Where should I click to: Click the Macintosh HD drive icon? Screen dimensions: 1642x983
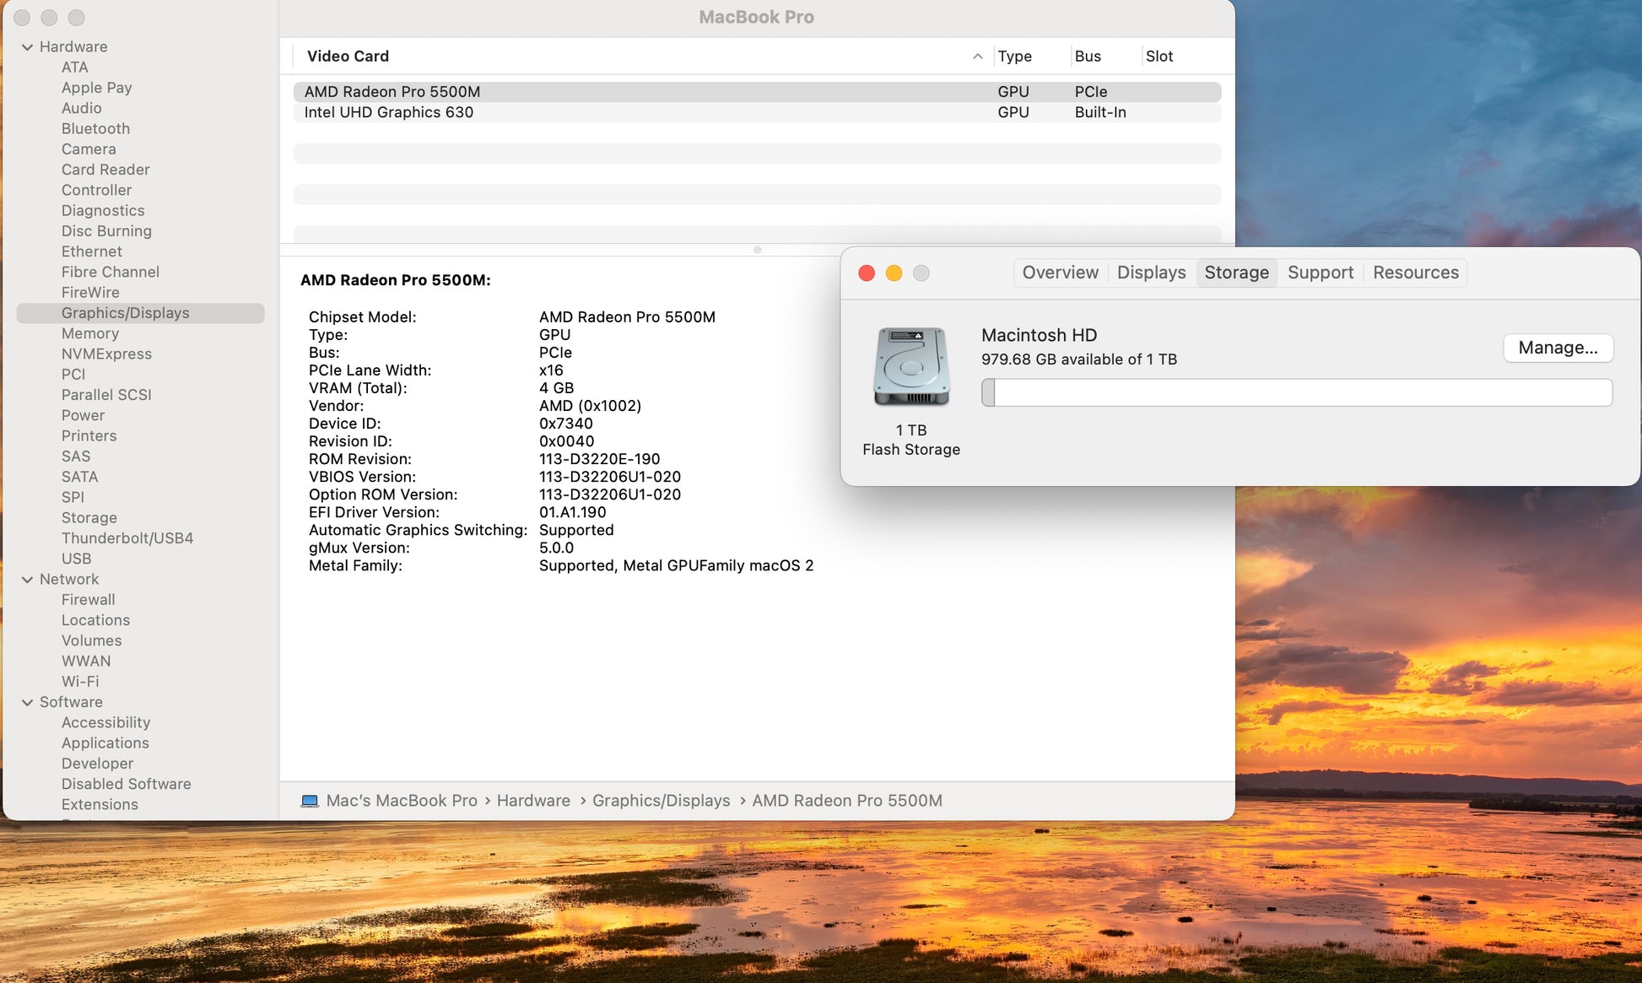tap(910, 367)
